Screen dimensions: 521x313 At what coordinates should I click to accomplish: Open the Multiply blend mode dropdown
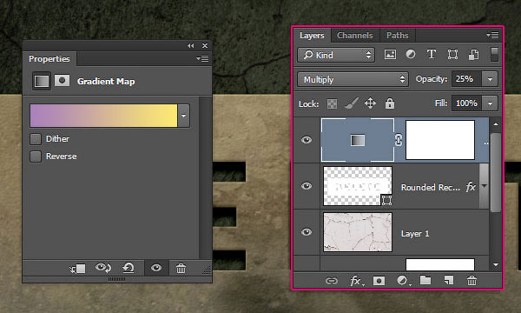pos(353,79)
